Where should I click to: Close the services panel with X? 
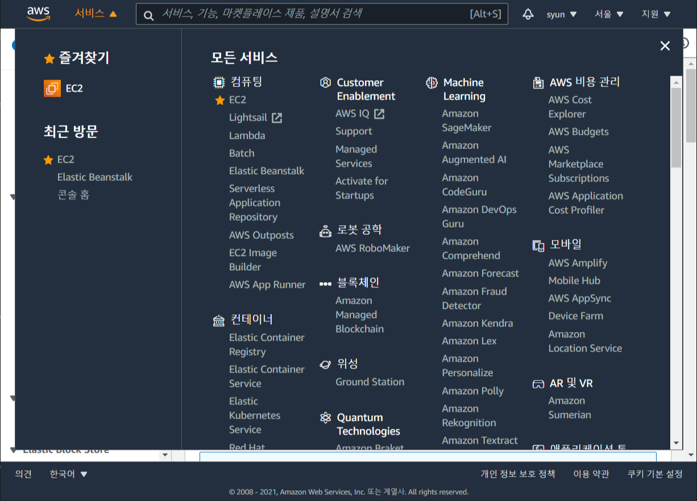pos(665,46)
